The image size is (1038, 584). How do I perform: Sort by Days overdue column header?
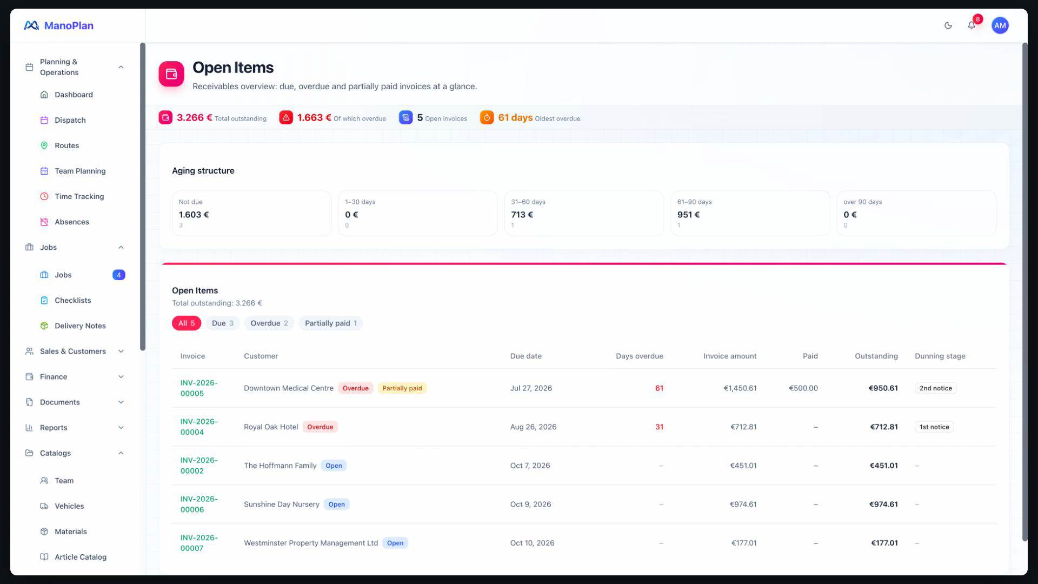coord(639,356)
